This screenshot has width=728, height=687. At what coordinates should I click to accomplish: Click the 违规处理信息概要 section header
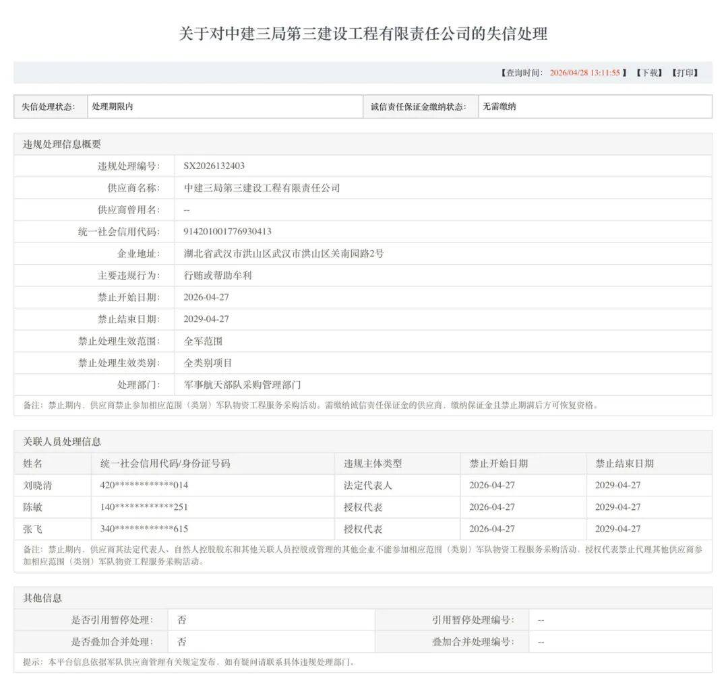(62, 144)
